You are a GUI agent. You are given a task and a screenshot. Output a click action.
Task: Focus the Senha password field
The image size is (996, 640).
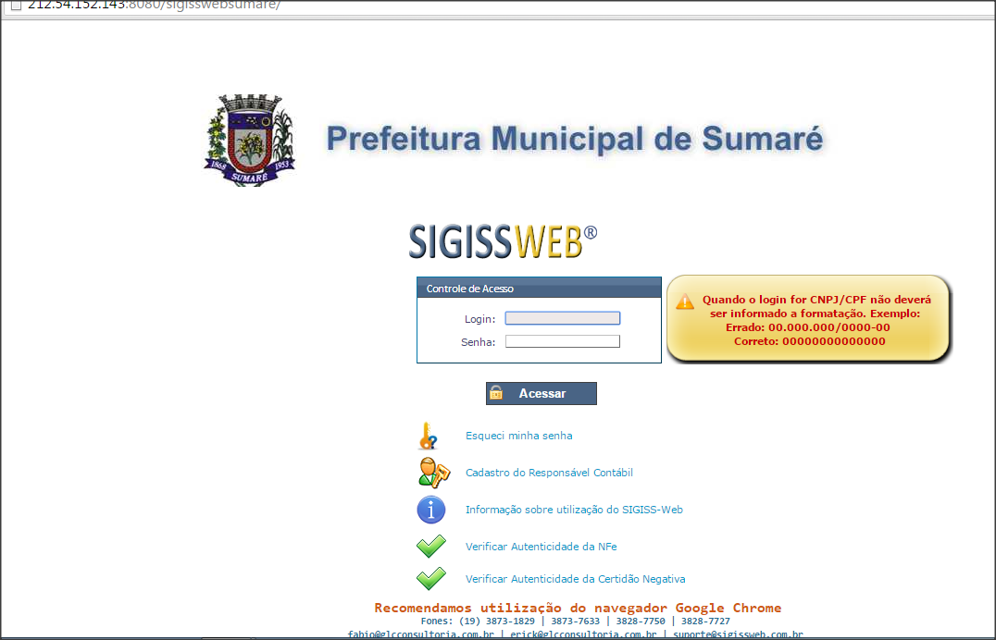pos(562,341)
